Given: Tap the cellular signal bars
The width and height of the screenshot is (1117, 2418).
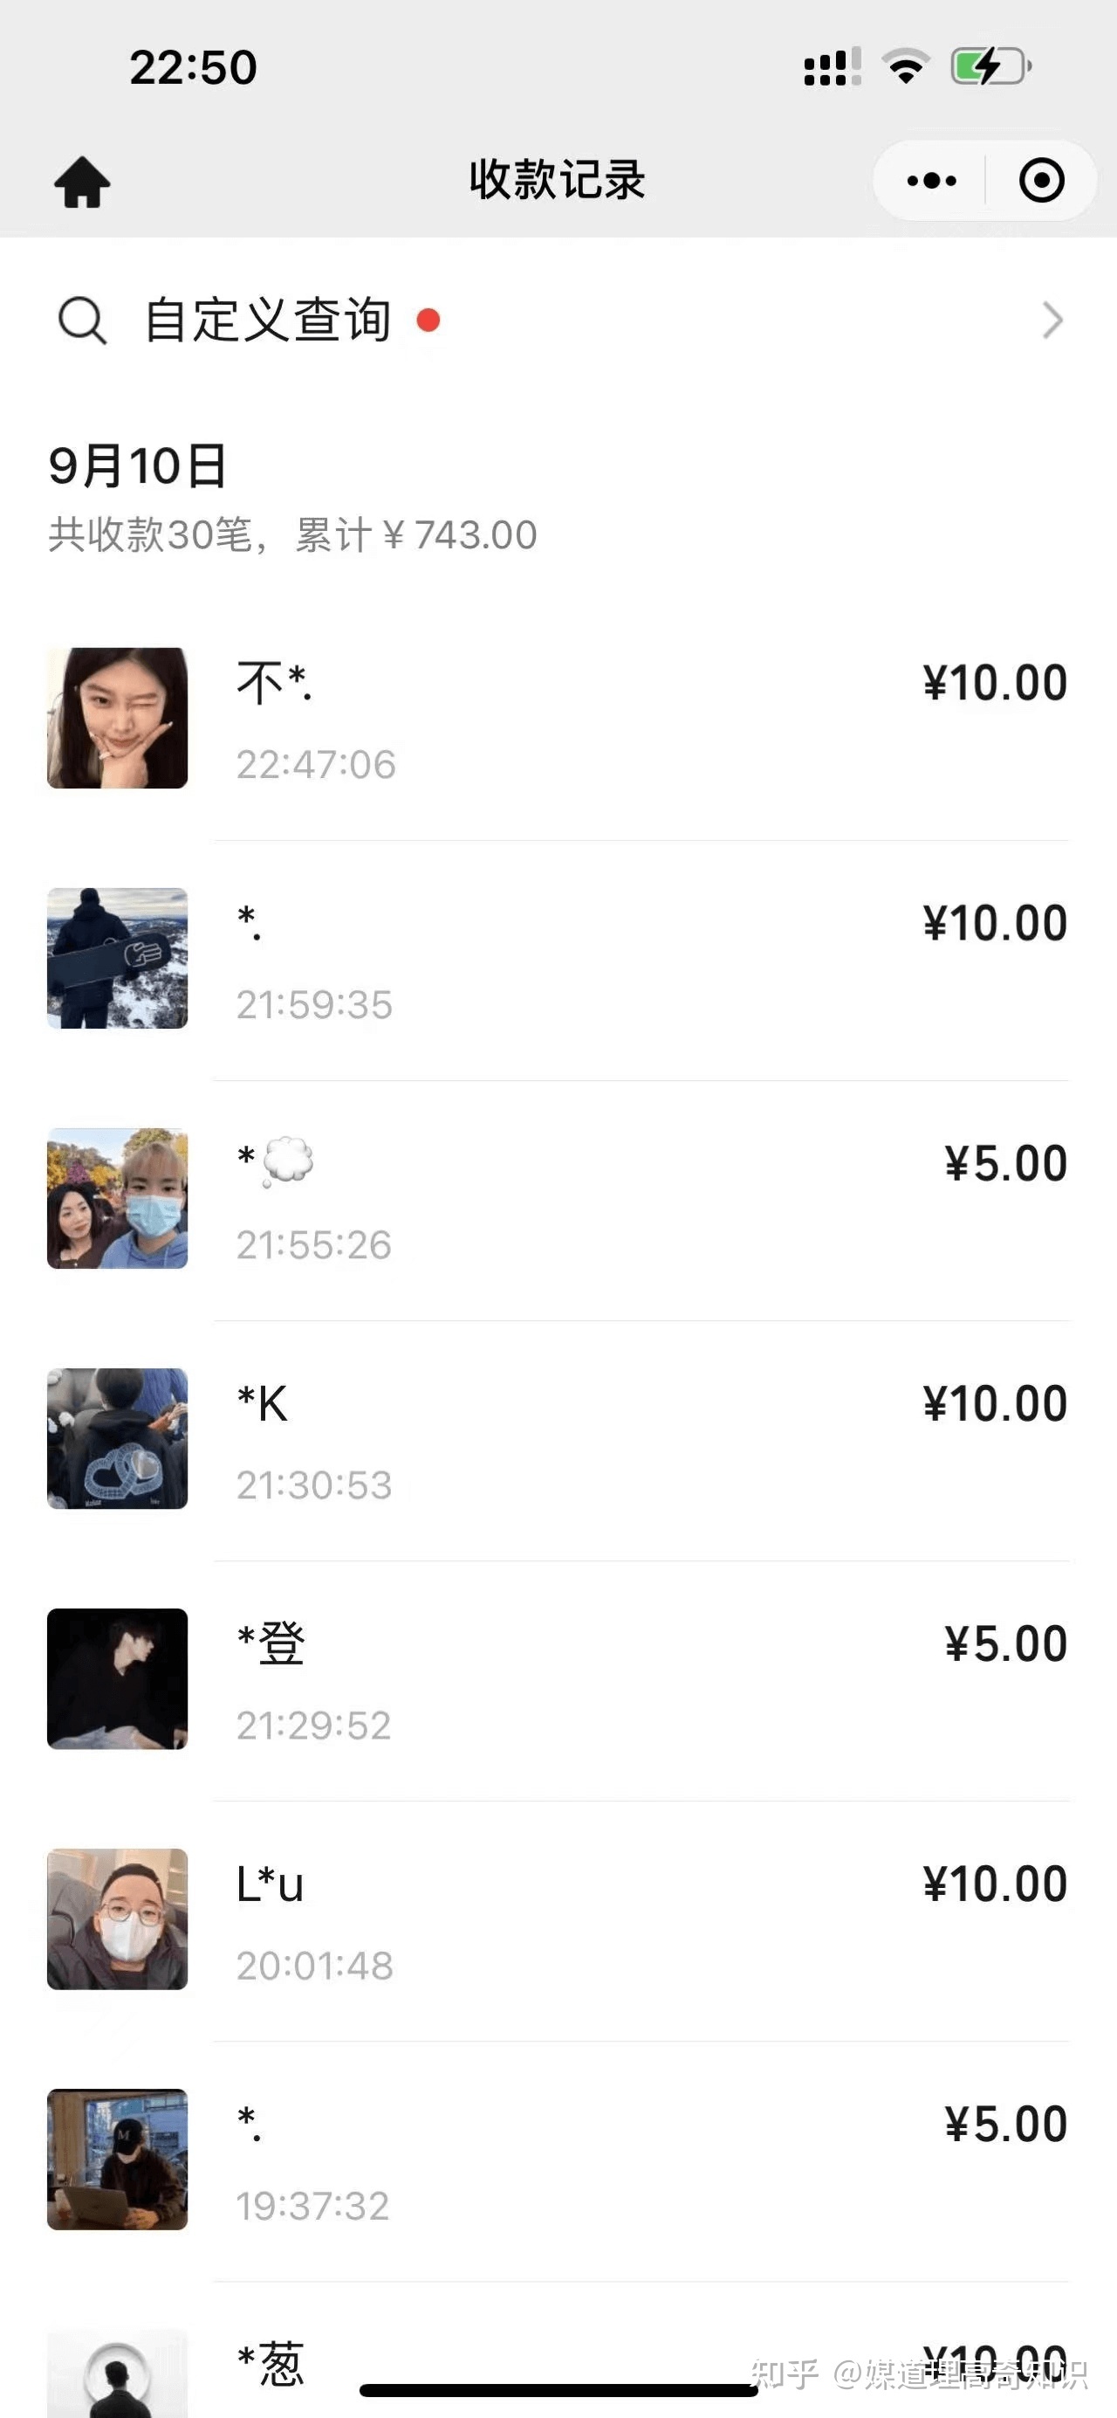Looking at the screenshot, I should [x=831, y=66].
